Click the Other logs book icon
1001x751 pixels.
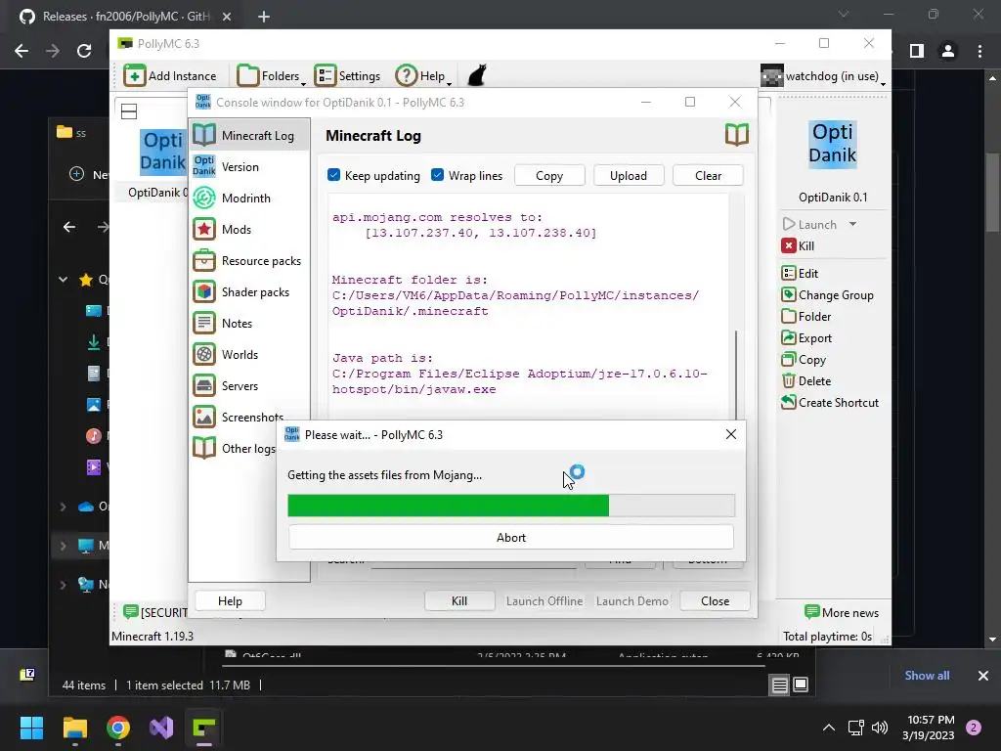pos(204,448)
